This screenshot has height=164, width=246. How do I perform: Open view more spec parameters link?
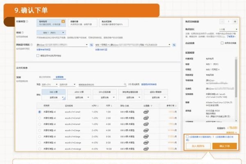[149, 84]
